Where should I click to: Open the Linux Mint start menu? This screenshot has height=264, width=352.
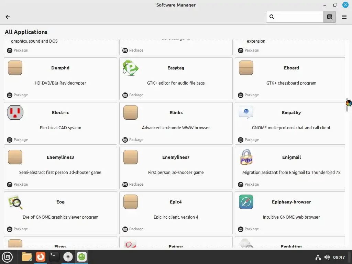(7, 257)
